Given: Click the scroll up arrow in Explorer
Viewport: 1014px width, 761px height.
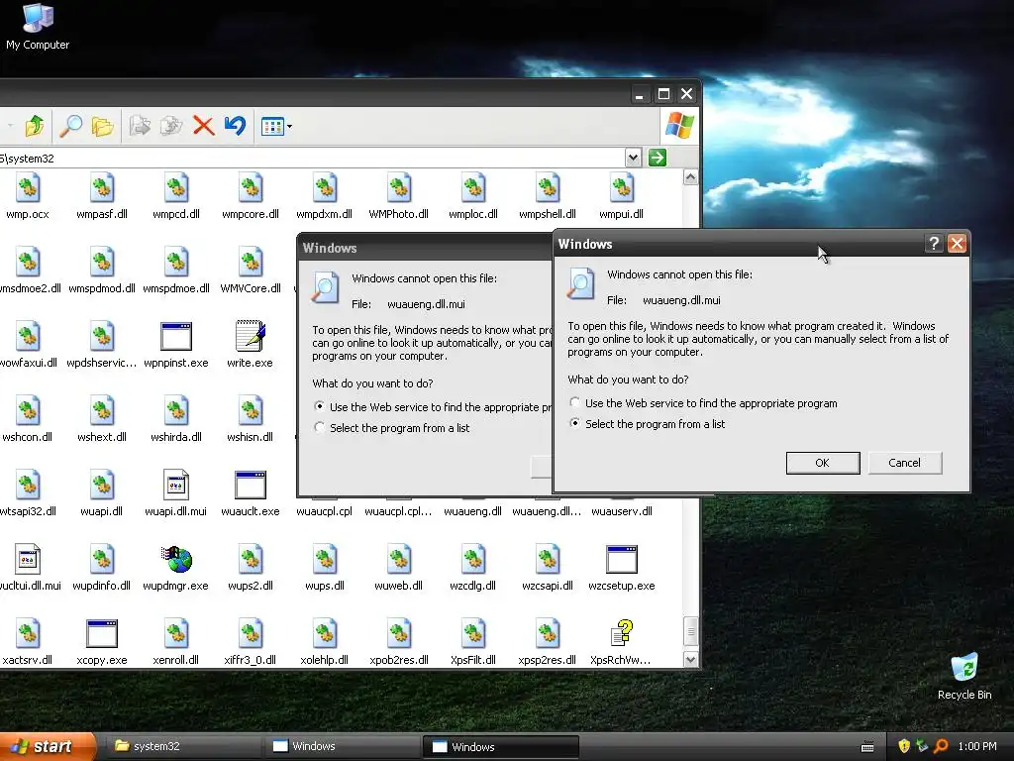Looking at the screenshot, I should (690, 177).
